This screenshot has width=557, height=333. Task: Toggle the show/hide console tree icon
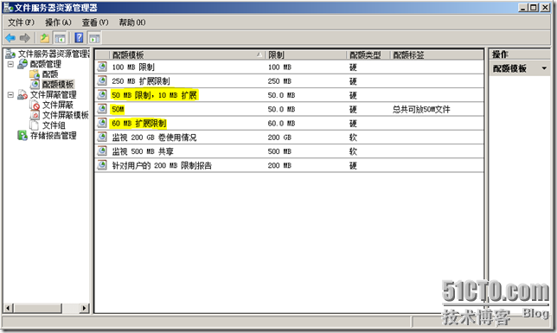click(x=60, y=38)
